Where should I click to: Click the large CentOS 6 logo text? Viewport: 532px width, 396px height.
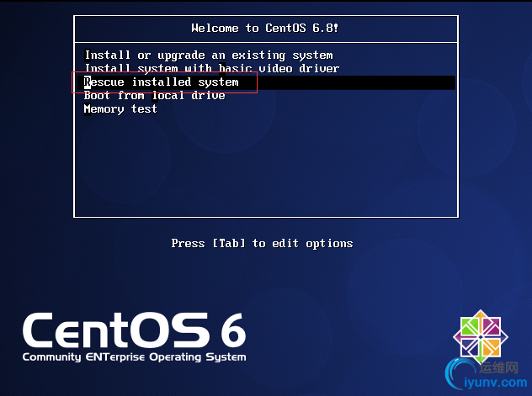[135, 330]
